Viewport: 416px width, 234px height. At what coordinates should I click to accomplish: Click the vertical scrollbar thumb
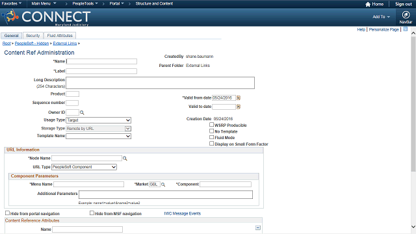point(413,104)
